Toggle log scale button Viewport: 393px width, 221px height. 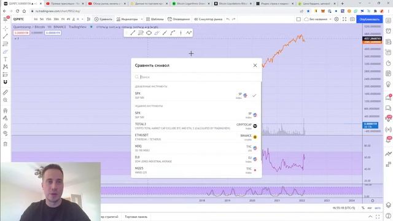pyautogui.click(x=370, y=208)
